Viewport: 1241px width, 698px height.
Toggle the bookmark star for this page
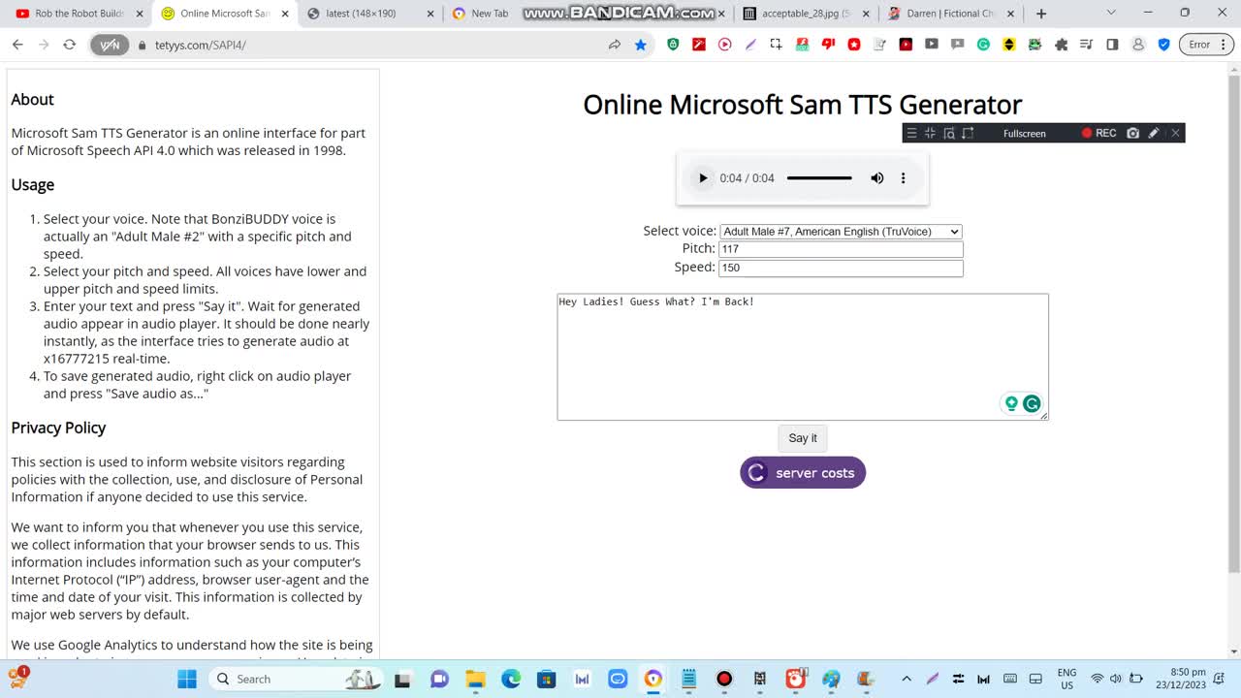click(641, 45)
